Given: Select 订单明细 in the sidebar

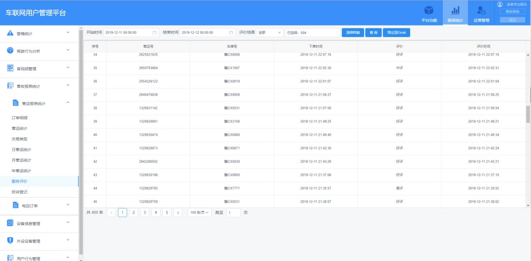Looking at the screenshot, I should point(20,118).
